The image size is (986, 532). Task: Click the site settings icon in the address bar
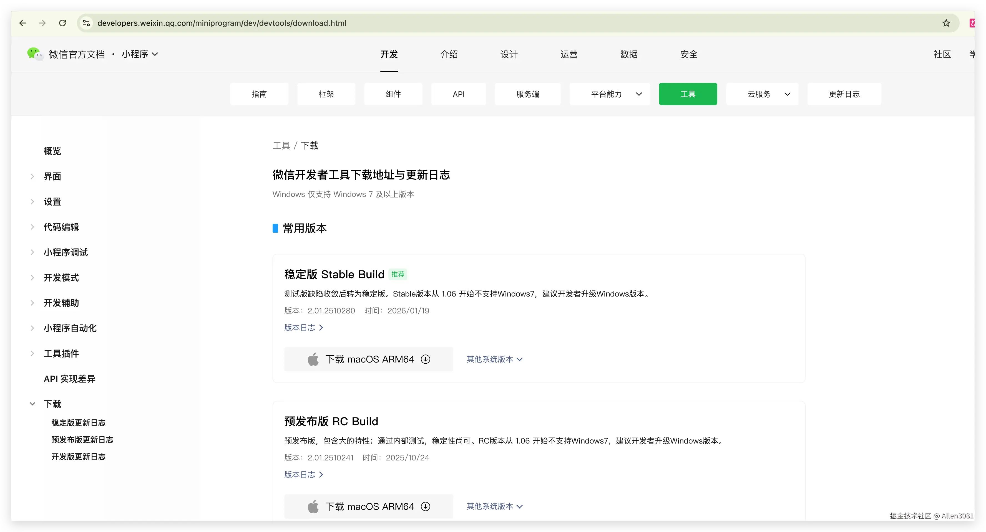pos(87,23)
